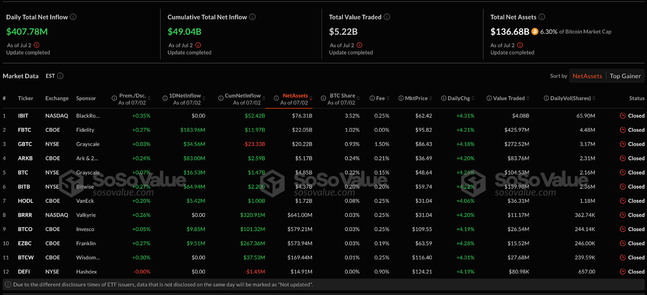The height and width of the screenshot is (295, 647).
Task: Click the Valkyrie sponsor cell
Action: click(x=86, y=215)
